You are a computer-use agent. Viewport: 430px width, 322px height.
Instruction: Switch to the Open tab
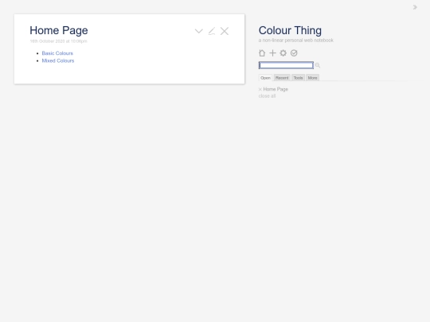(265, 78)
